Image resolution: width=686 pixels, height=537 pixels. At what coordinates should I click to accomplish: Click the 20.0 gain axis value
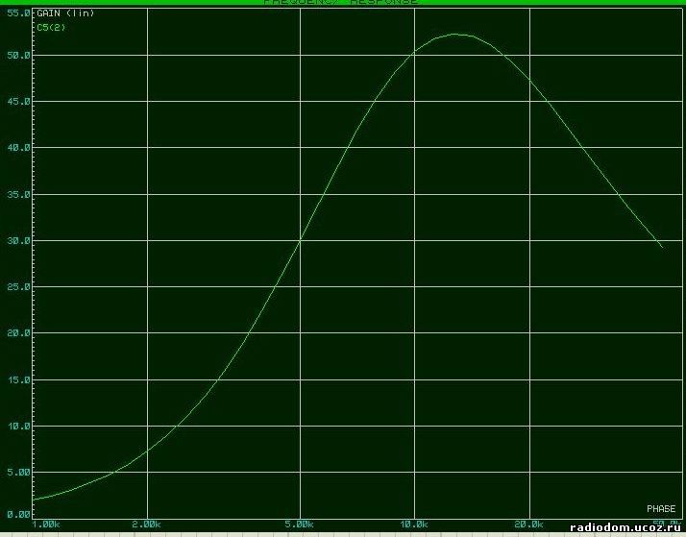click(x=19, y=333)
